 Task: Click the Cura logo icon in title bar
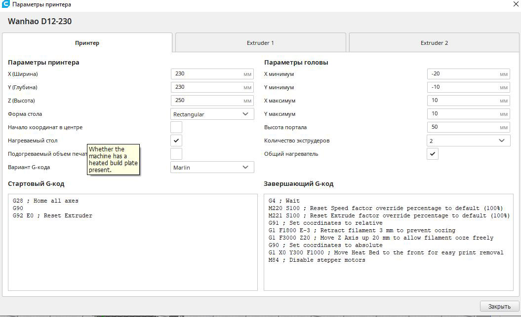coord(6,4)
